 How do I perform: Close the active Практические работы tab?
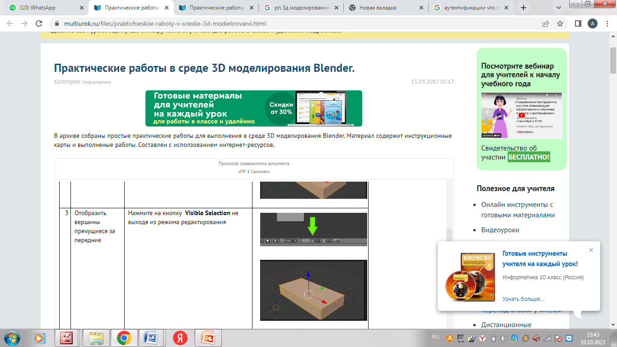pyautogui.click(x=166, y=8)
